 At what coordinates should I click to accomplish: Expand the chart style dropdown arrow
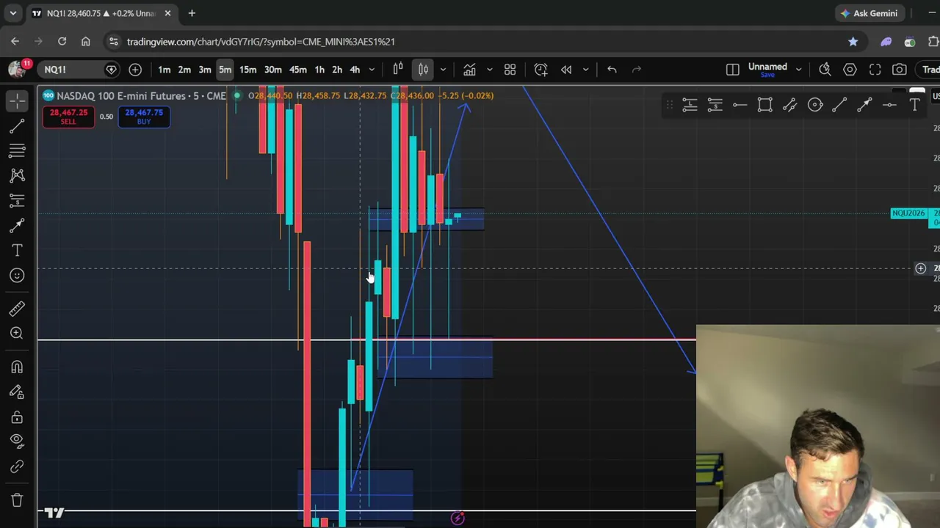click(x=442, y=70)
